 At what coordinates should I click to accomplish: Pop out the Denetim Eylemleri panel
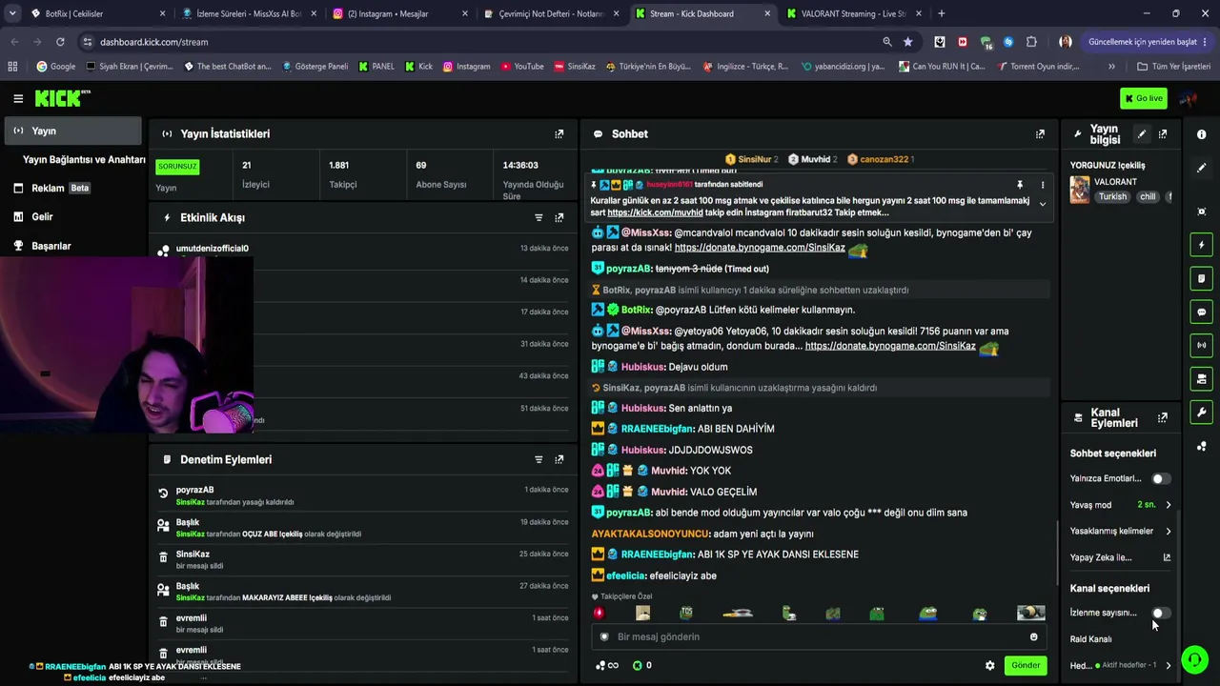[559, 459]
